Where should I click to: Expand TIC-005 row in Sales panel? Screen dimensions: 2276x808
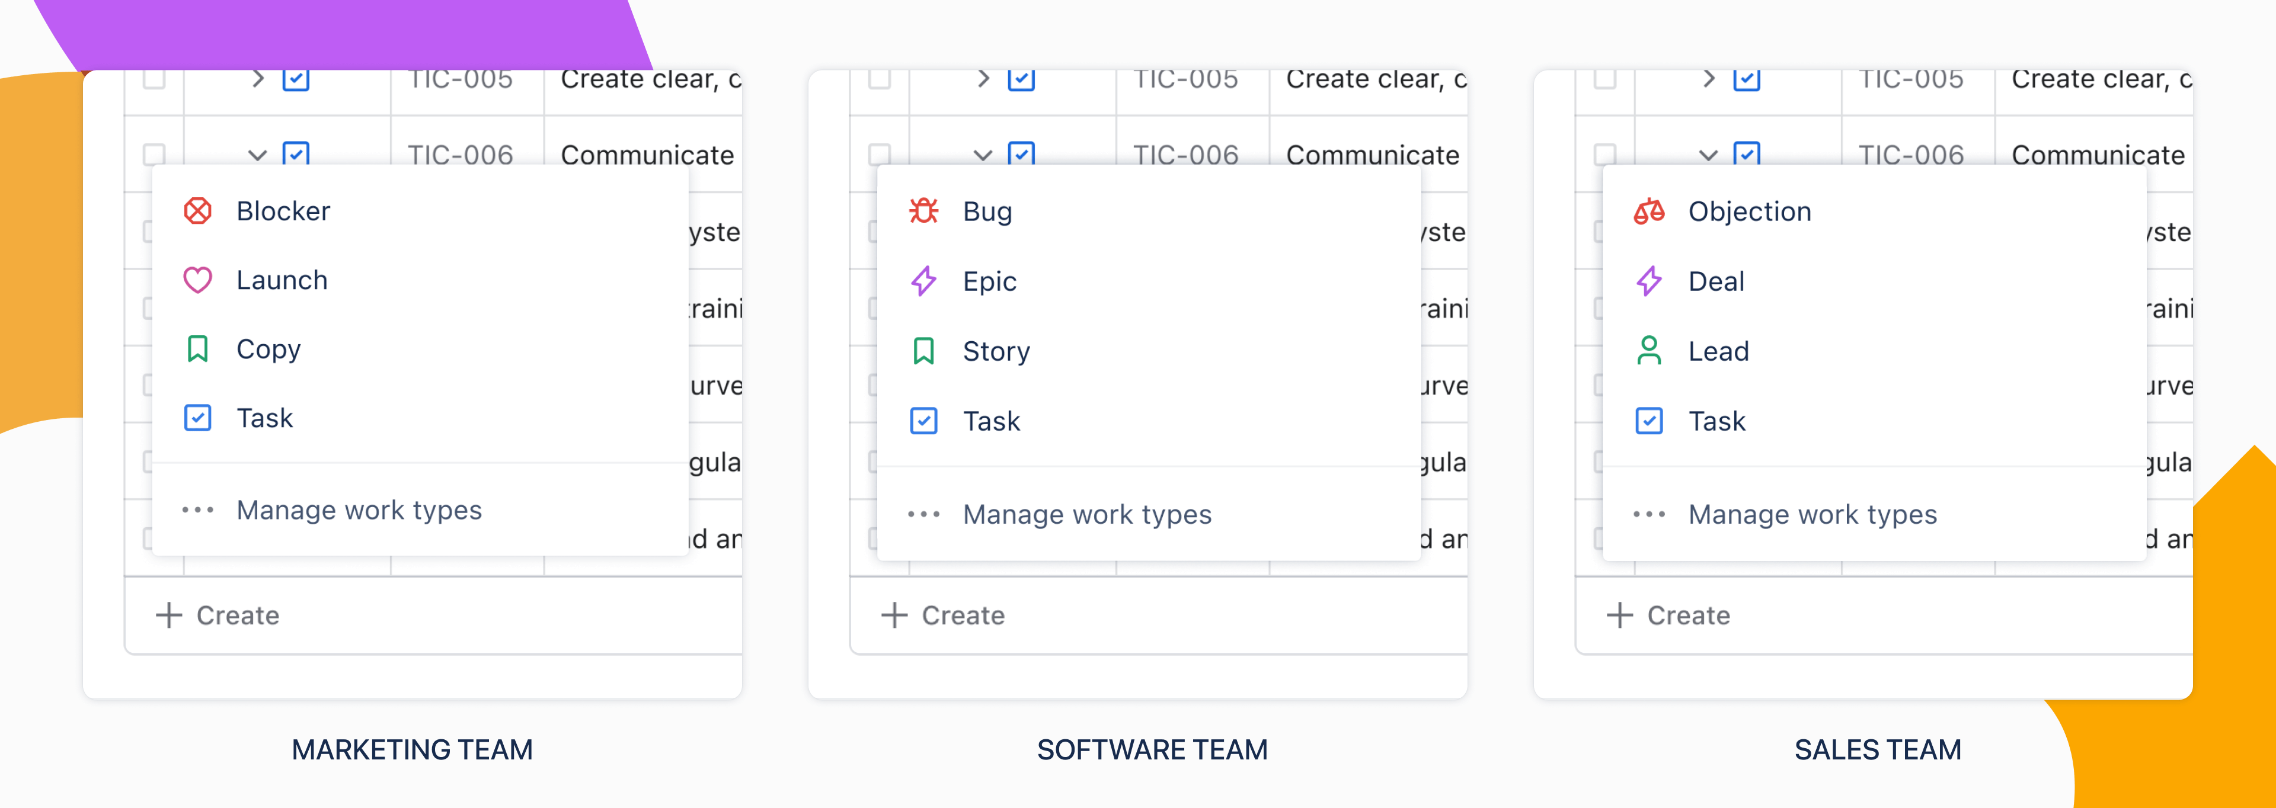point(1709,79)
